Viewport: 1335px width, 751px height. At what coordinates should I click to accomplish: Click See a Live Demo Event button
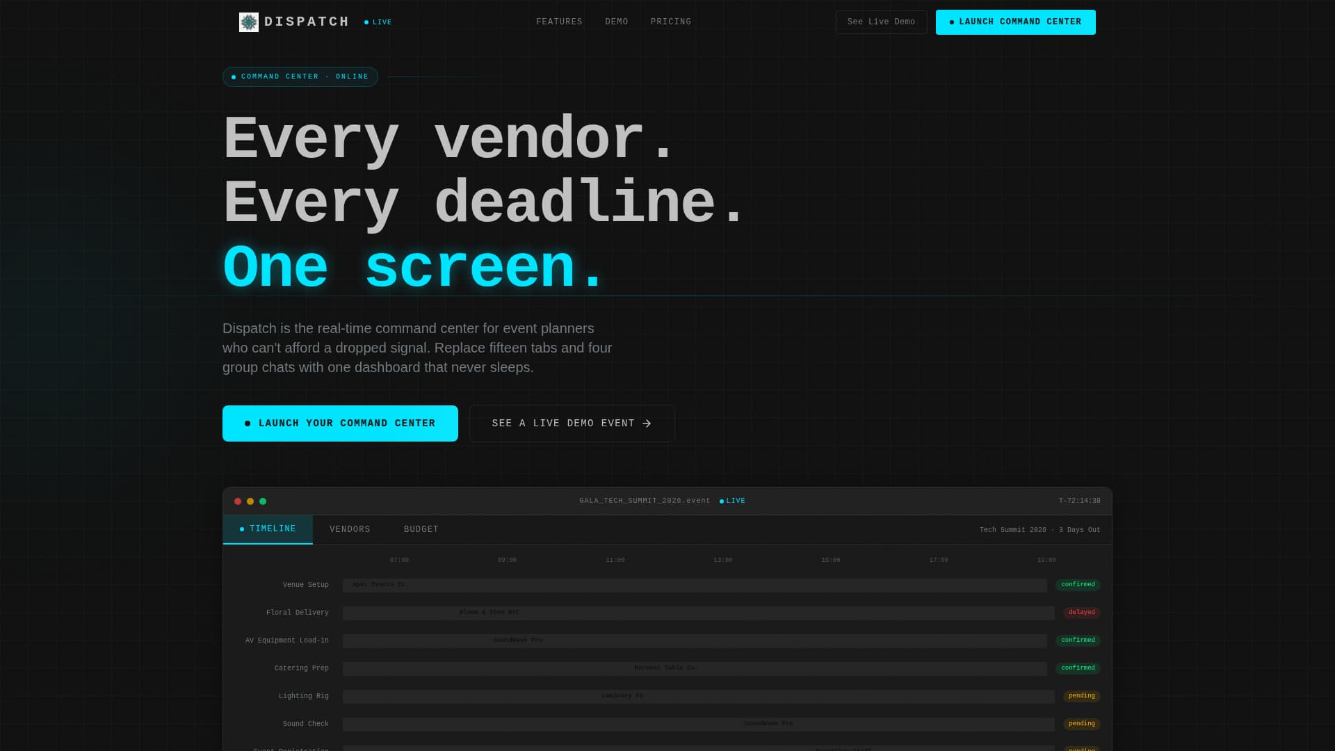(x=572, y=423)
